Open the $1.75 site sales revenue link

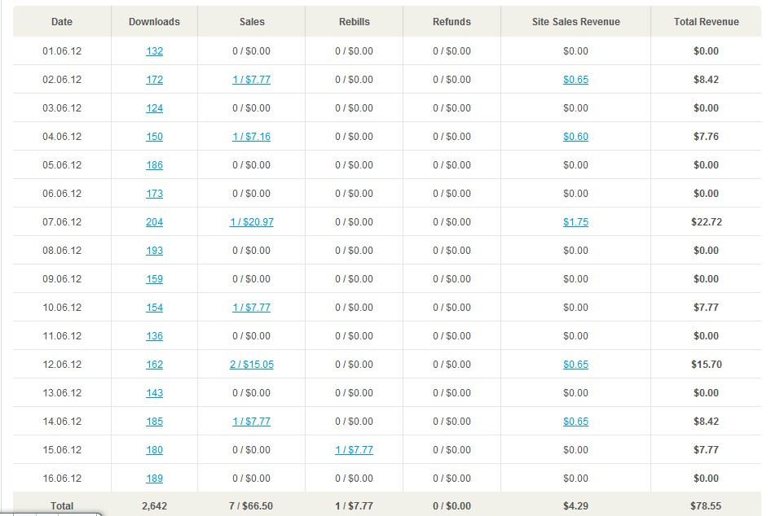tap(575, 222)
